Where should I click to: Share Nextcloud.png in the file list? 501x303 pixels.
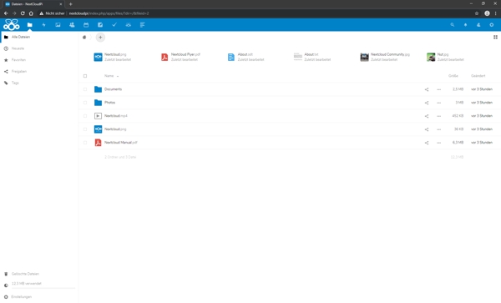pyautogui.click(x=427, y=129)
